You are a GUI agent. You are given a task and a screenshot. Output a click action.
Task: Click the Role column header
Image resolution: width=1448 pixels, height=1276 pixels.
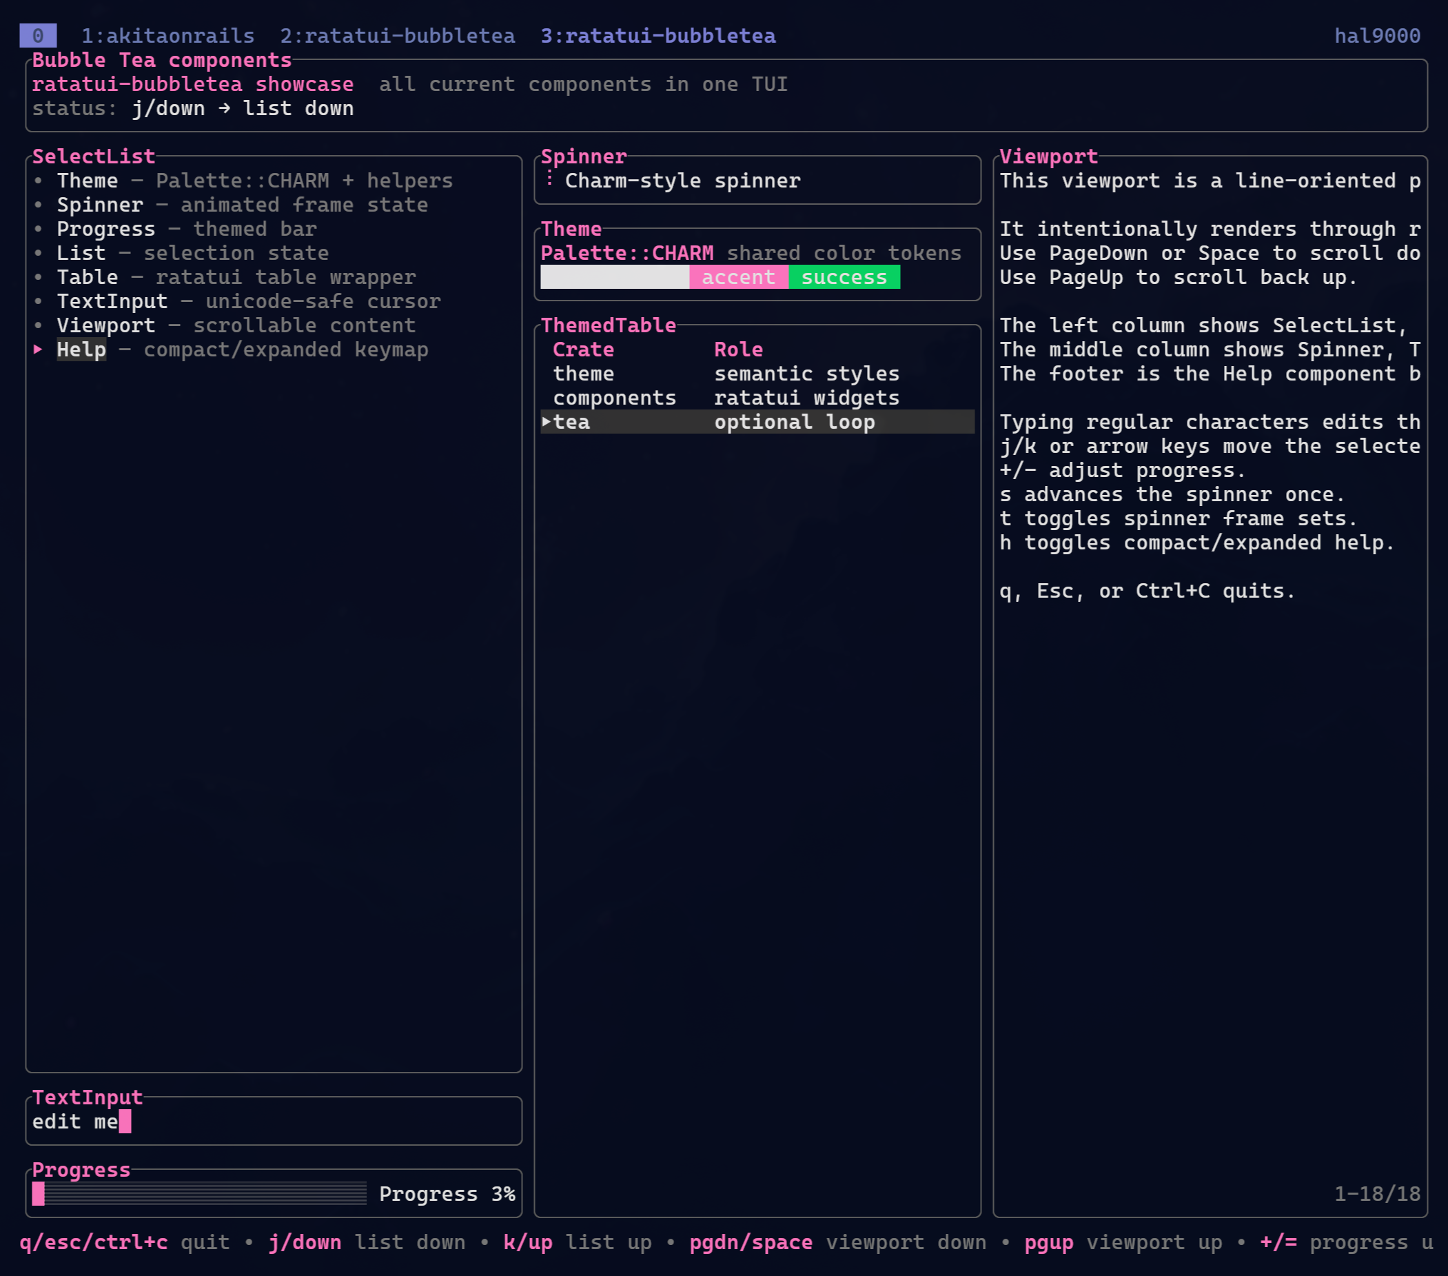pyautogui.click(x=738, y=350)
